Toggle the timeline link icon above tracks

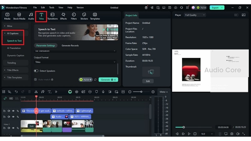pos(5,98)
